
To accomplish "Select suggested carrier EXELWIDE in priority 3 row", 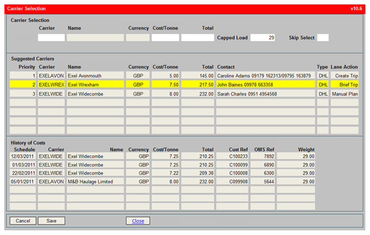I will tap(51, 94).
